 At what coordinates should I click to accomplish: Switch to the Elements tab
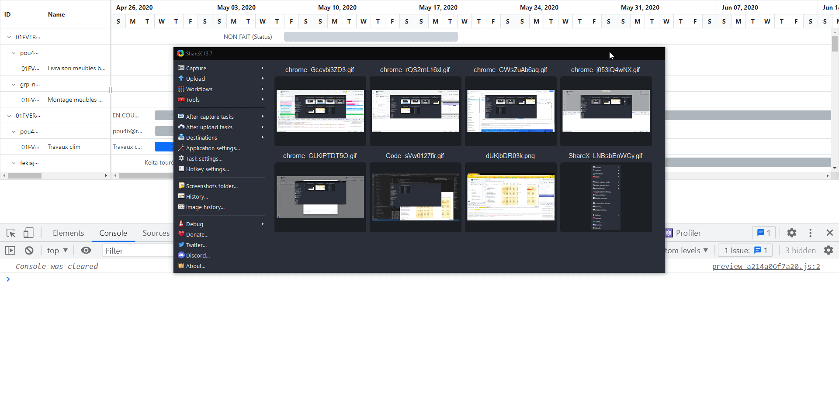[68, 233]
